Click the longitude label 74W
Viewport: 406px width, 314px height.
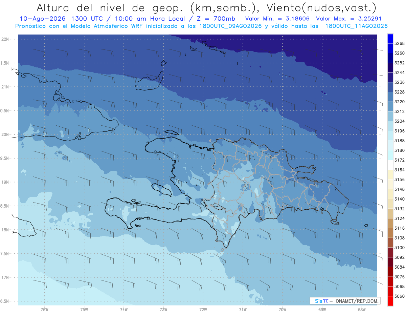click(124, 309)
